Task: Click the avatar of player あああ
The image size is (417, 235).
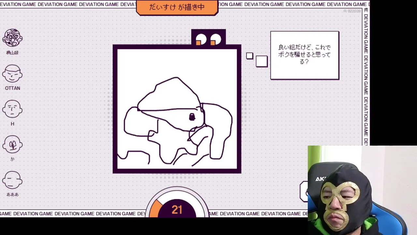Action: (x=12, y=180)
